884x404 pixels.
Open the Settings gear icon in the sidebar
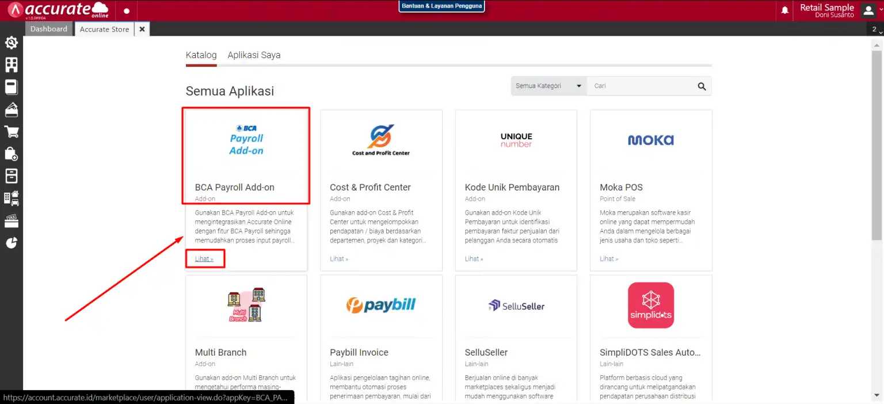pos(12,43)
